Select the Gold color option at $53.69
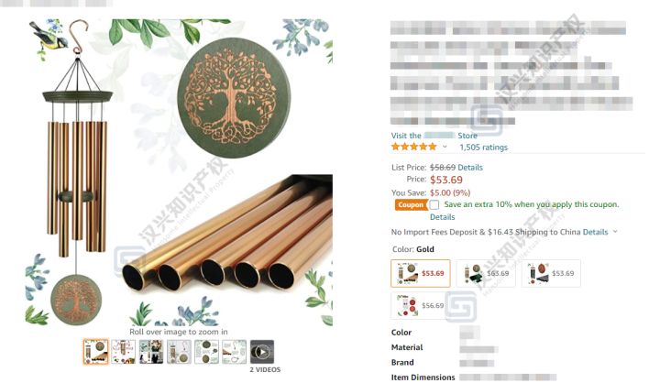 coord(421,274)
